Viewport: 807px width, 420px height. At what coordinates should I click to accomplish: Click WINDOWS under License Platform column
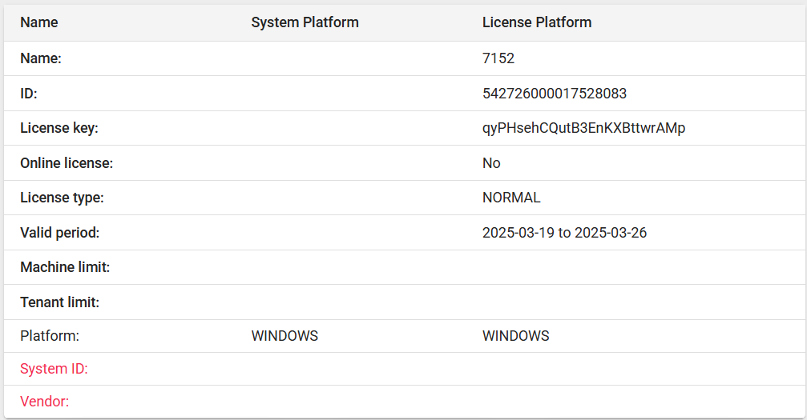click(x=516, y=336)
